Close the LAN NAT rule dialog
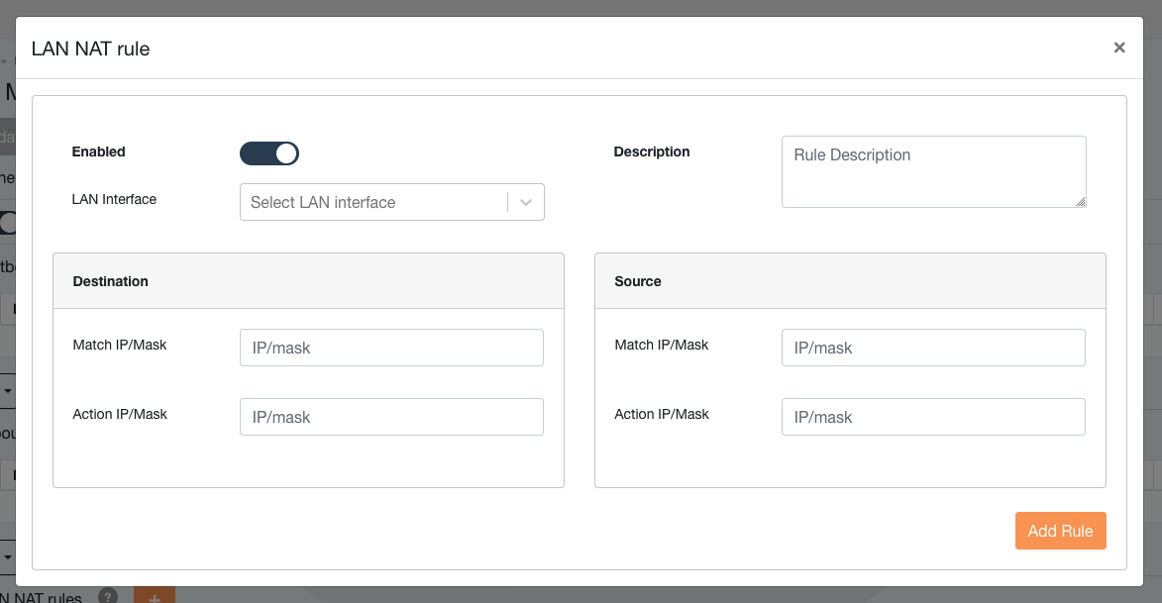Screen dimensions: 1162x603 [1118, 48]
